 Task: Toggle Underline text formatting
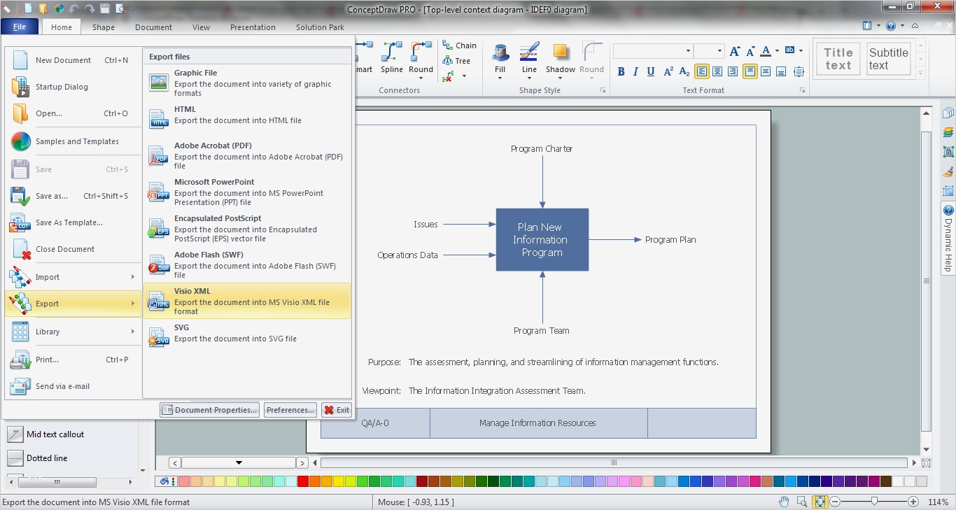(x=651, y=71)
